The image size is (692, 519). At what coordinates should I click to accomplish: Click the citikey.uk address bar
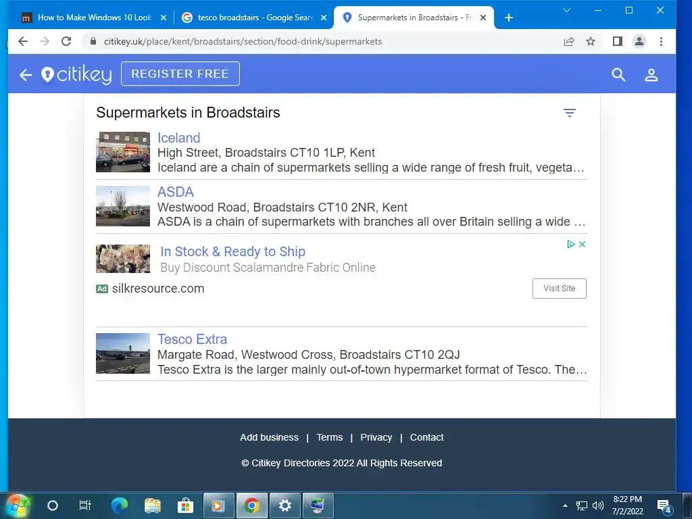243,41
